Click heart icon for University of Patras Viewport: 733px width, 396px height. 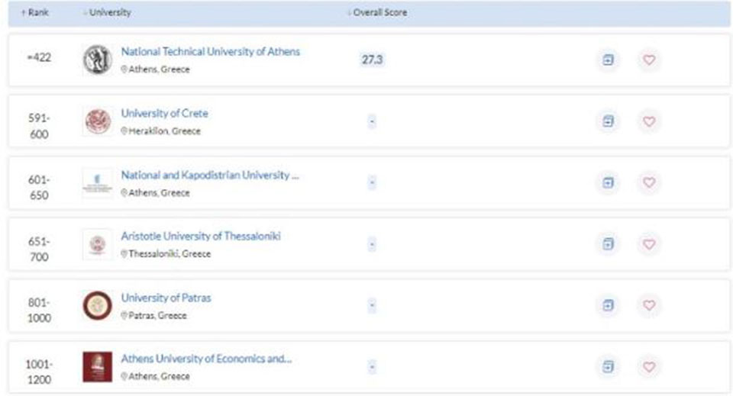click(x=649, y=305)
